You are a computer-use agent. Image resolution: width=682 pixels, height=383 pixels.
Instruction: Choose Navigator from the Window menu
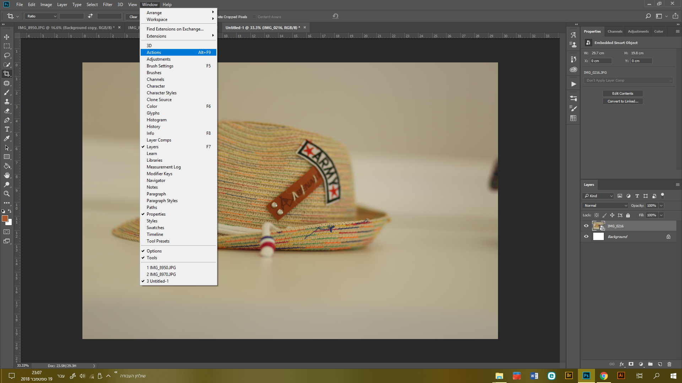point(178,181)
